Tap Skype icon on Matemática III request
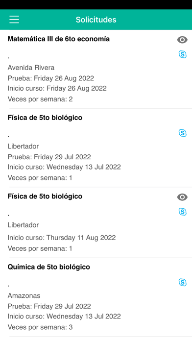The width and height of the screenshot is (192, 341). click(182, 54)
